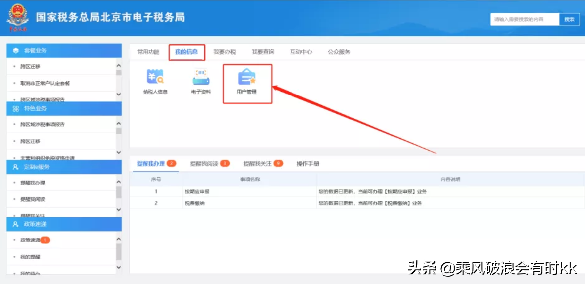Click the badge count on 提醒我办理 tab
This screenshot has height=284, width=585.
171,164
